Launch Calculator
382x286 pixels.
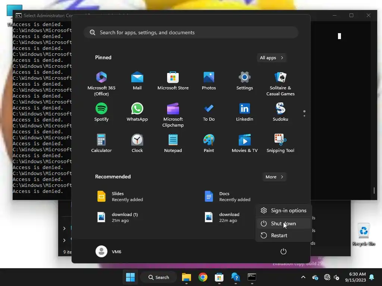(x=101, y=143)
